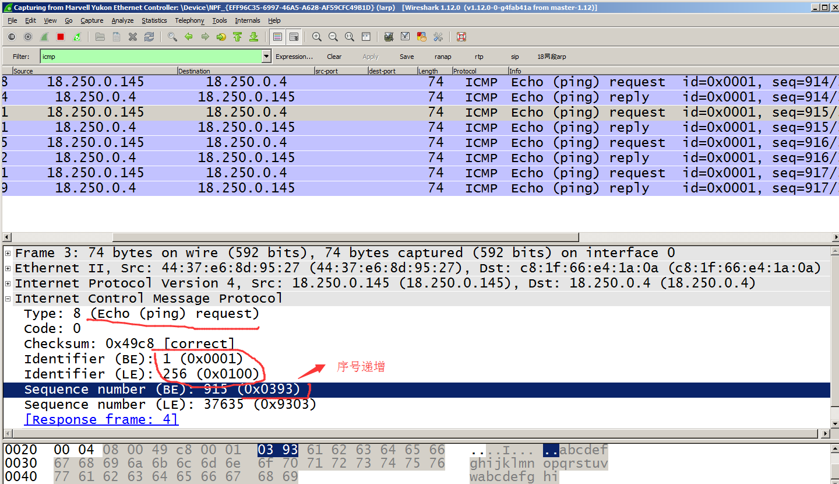Jump to the first packet icon
Viewport: 839px width, 484px height.
pyautogui.click(x=238, y=37)
